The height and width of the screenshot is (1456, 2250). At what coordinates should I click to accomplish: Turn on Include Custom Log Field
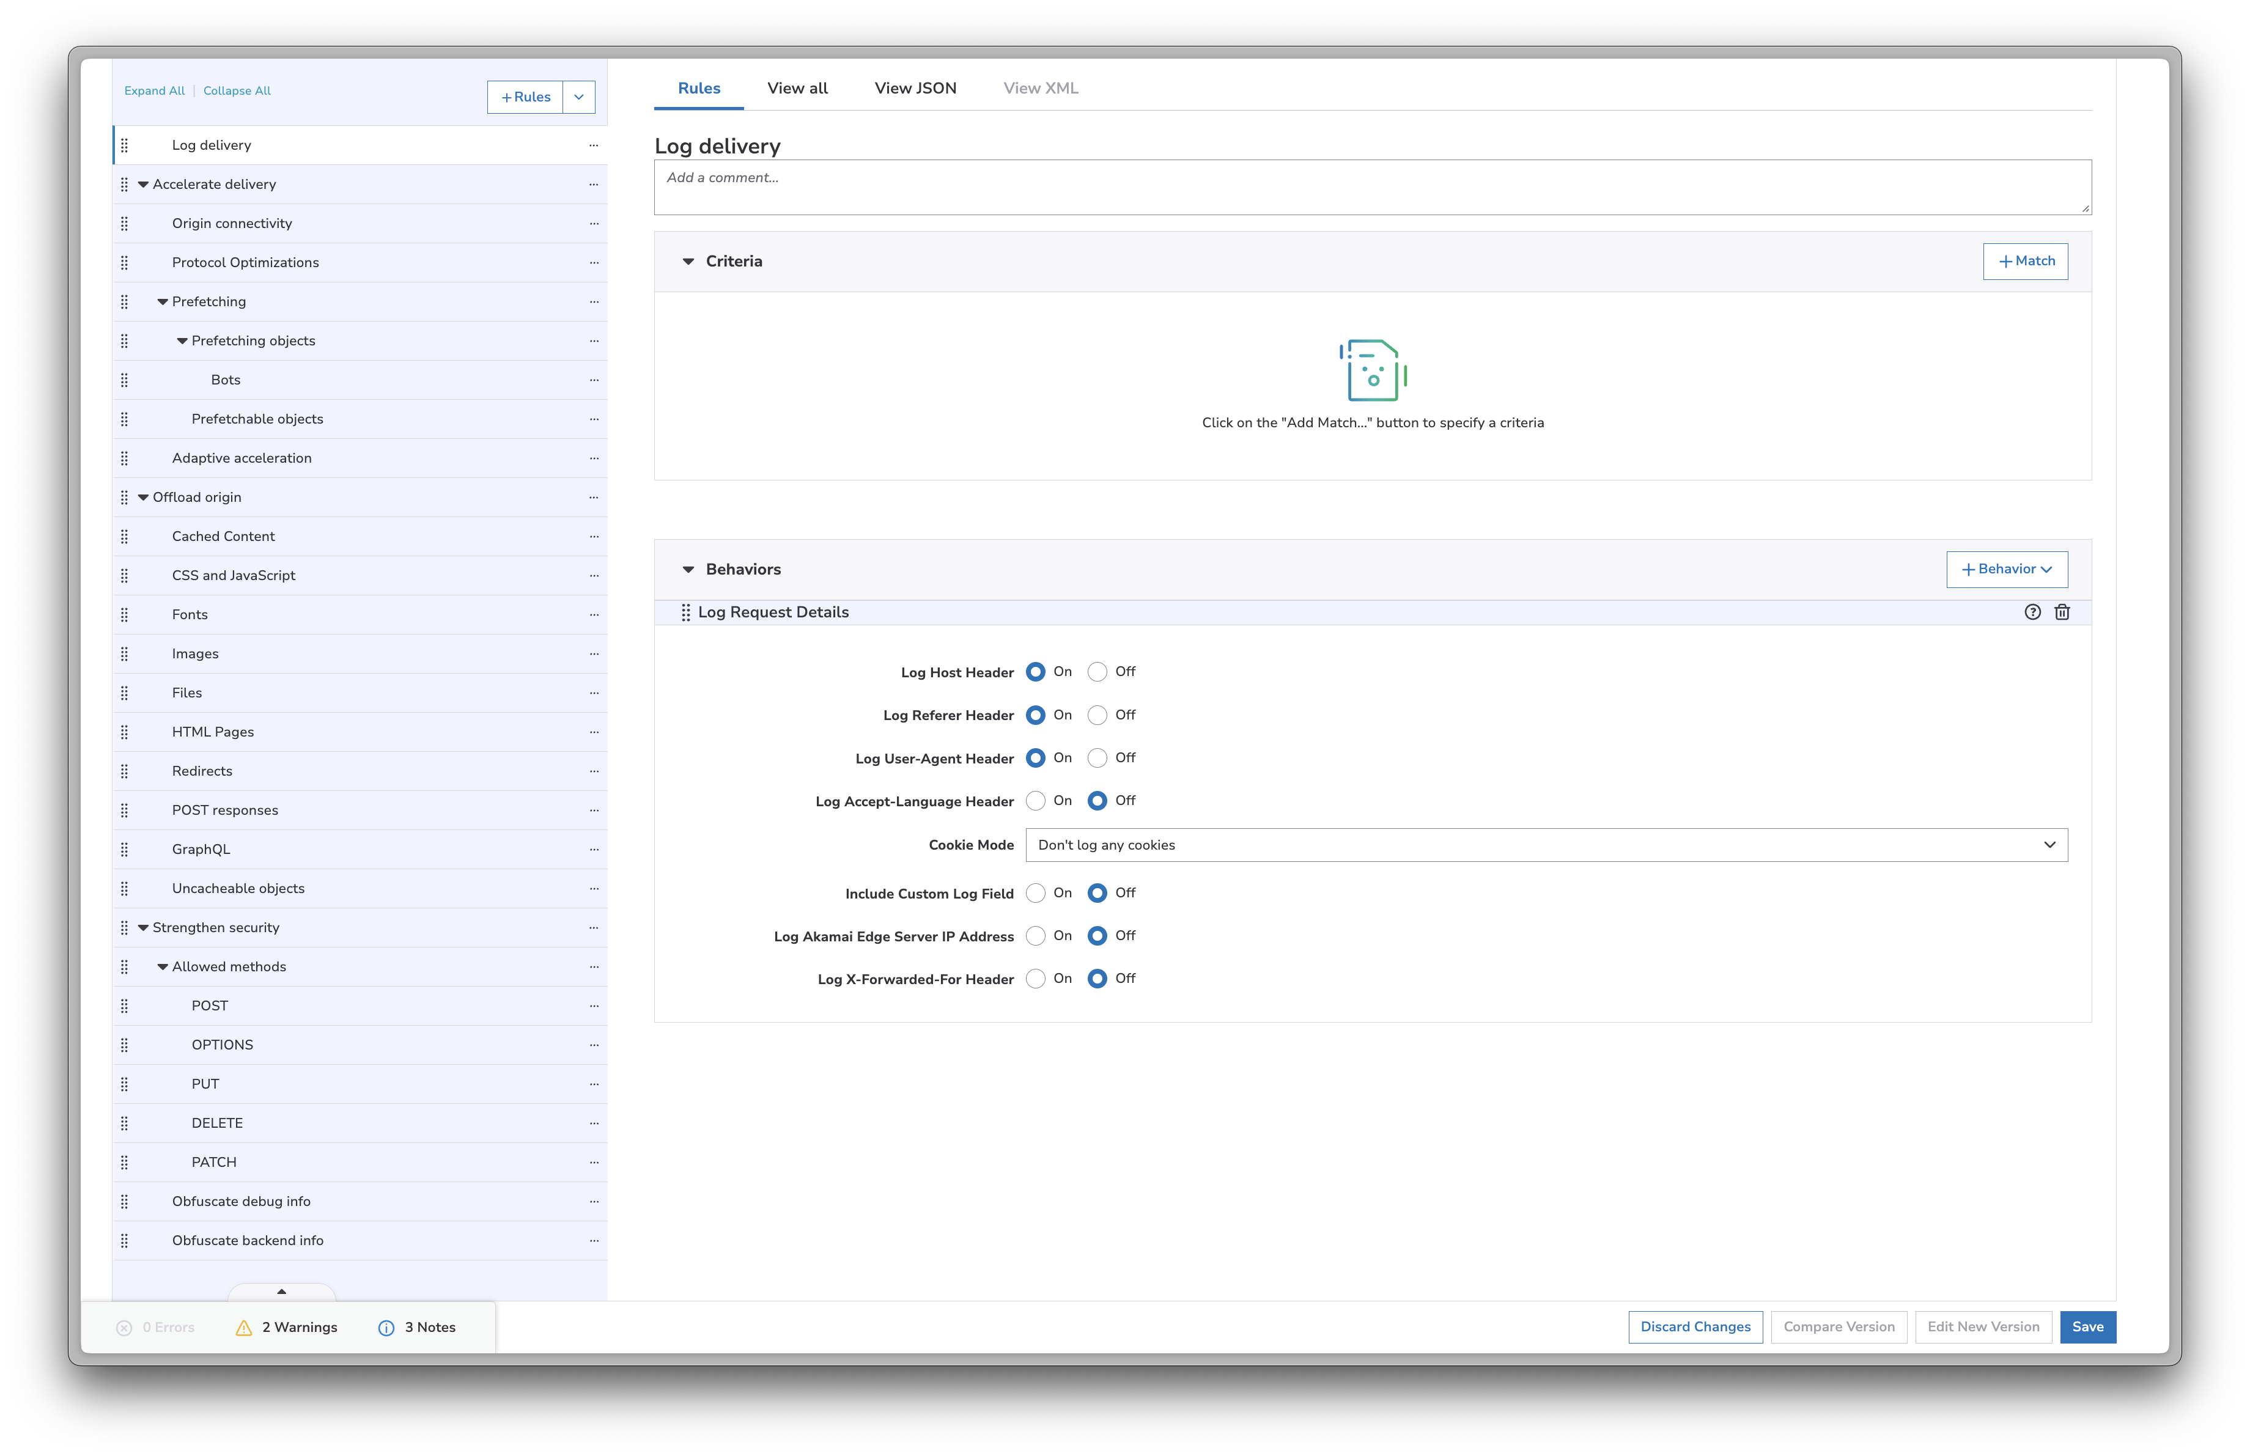[1036, 893]
